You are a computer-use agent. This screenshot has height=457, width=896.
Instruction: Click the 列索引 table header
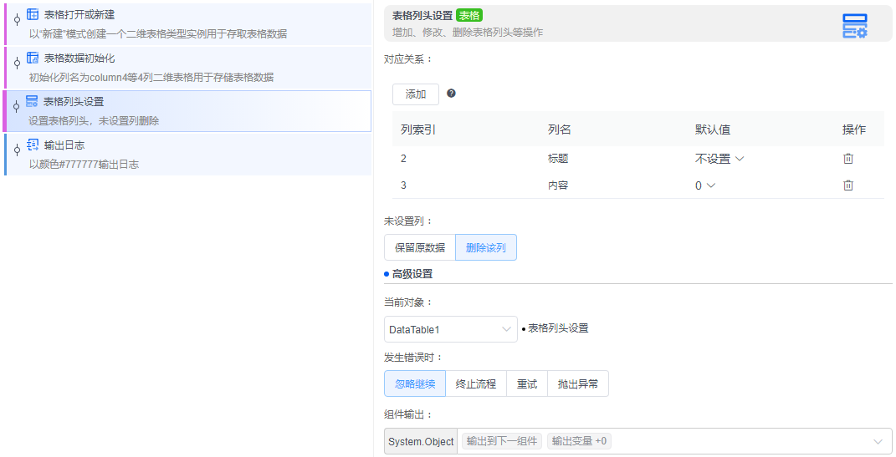(417, 129)
